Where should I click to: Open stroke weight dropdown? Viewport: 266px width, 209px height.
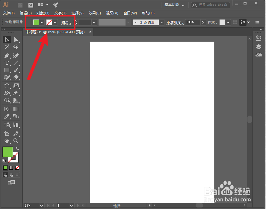(x=94, y=22)
